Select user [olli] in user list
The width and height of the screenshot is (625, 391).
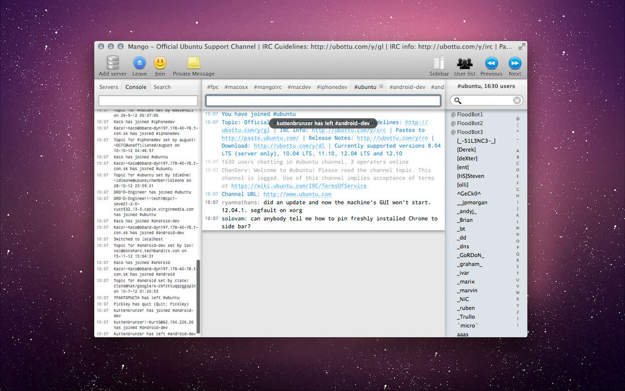point(463,184)
